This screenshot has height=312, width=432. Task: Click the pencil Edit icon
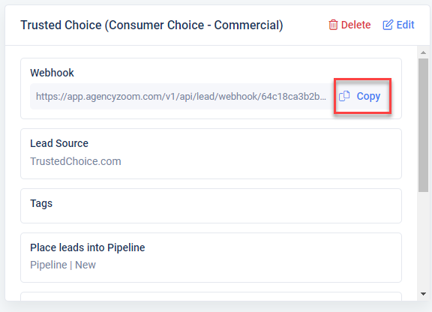pyautogui.click(x=388, y=25)
